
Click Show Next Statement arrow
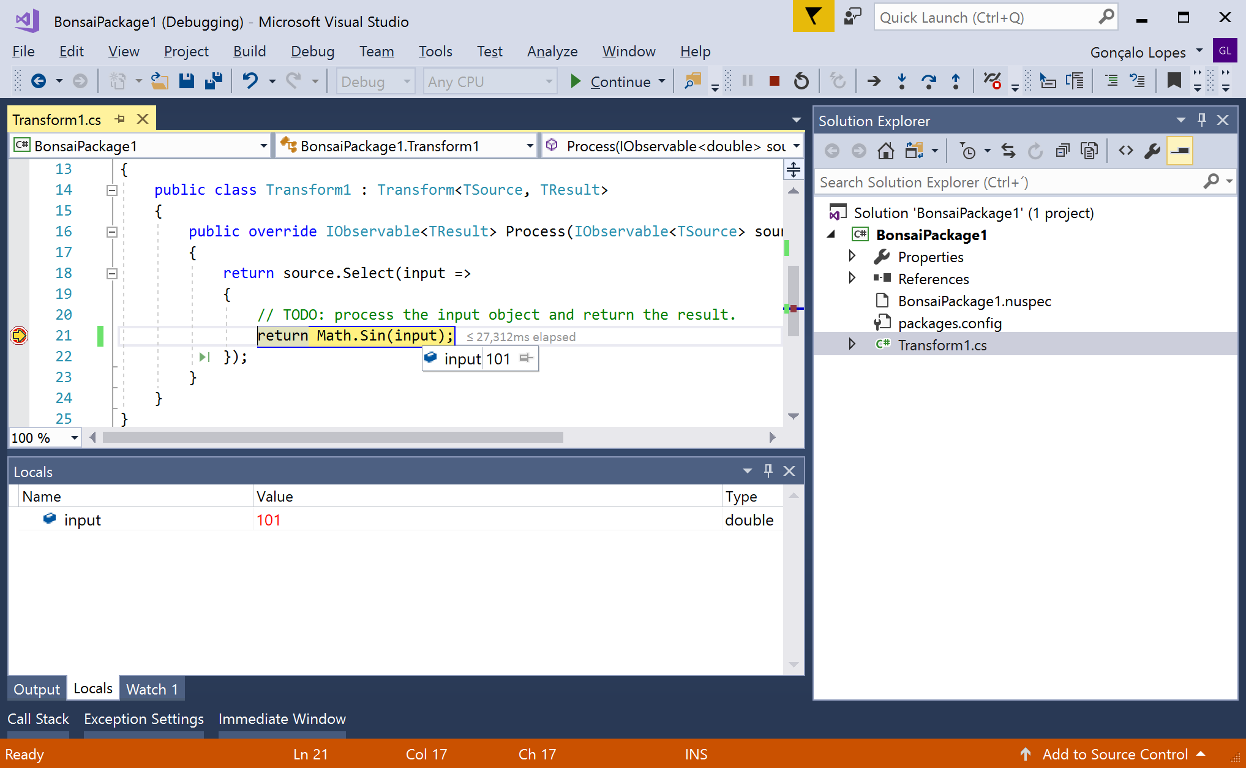874,81
